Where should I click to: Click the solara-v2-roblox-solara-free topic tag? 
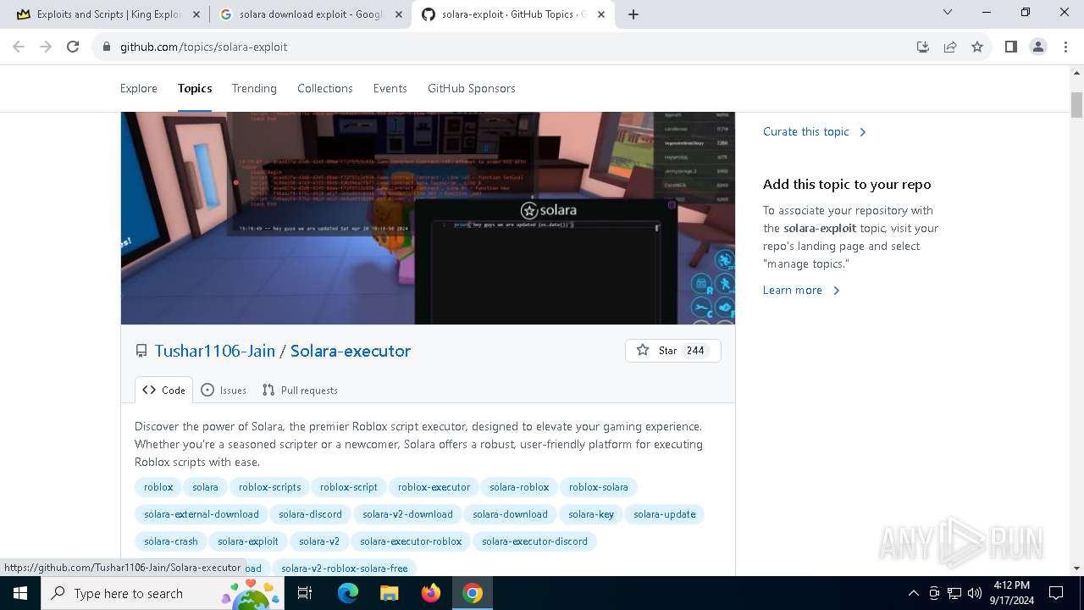[345, 568]
